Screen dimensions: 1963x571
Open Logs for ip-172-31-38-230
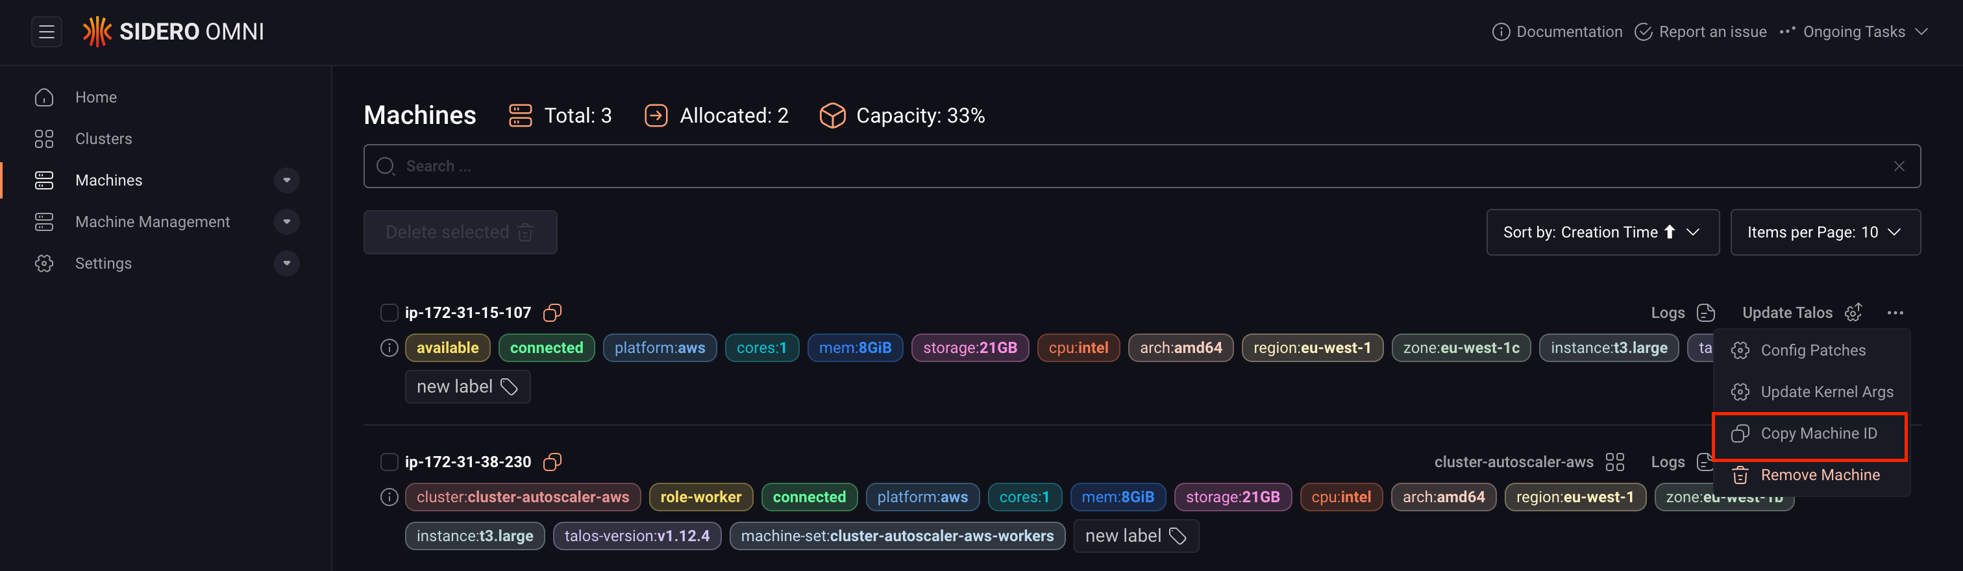click(x=1683, y=462)
